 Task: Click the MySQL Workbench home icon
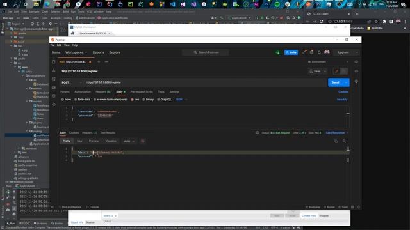(72, 33)
